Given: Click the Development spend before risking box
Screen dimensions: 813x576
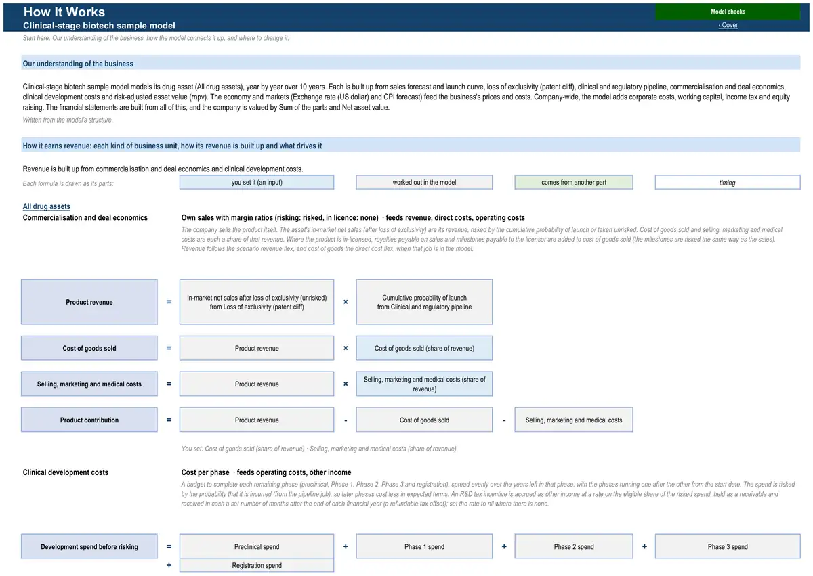Looking at the screenshot, I should 89,546.
